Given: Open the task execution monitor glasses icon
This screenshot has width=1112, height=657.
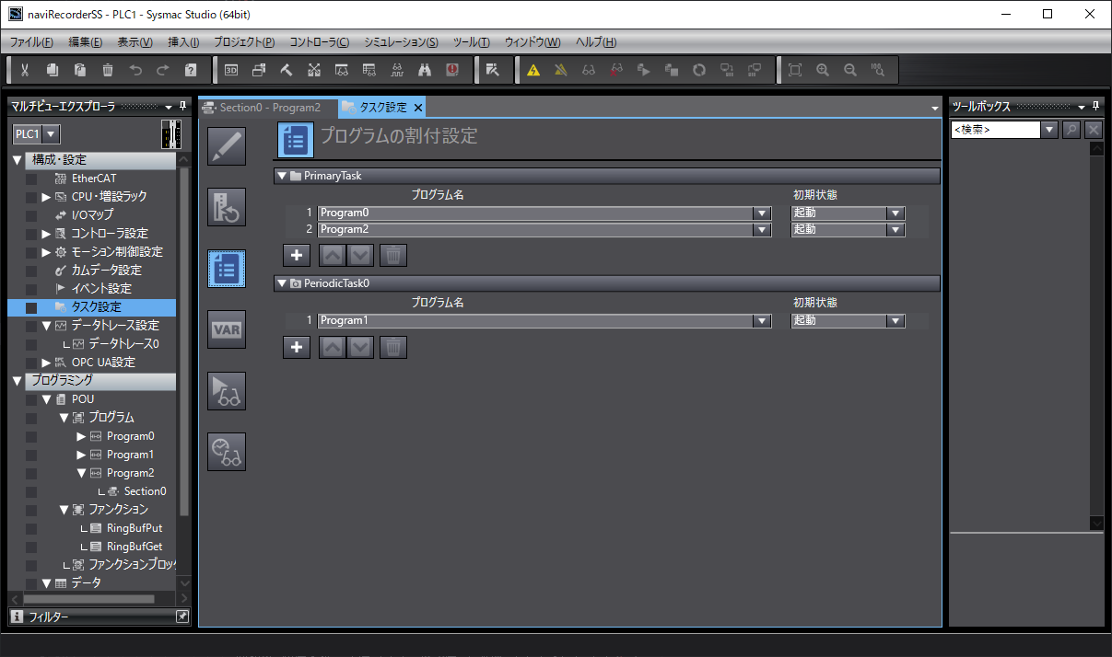Looking at the screenshot, I should [x=227, y=391].
